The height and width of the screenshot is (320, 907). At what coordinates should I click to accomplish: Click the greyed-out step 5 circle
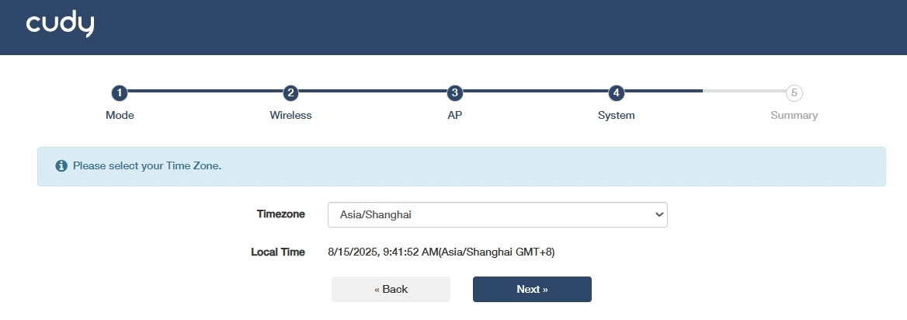pos(794,92)
